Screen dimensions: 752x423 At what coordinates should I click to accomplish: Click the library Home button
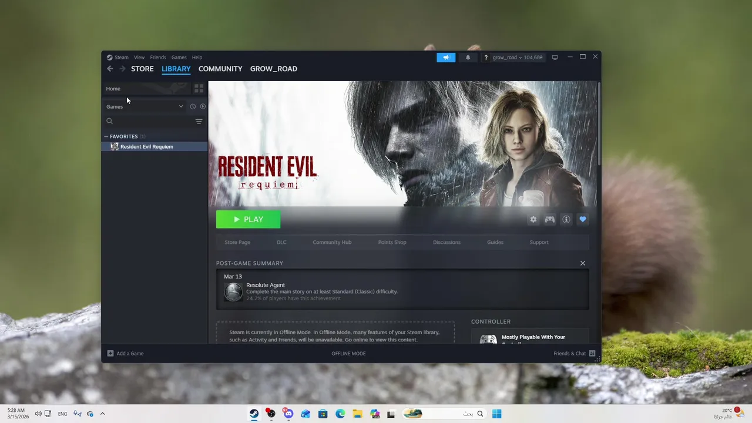coord(147,89)
